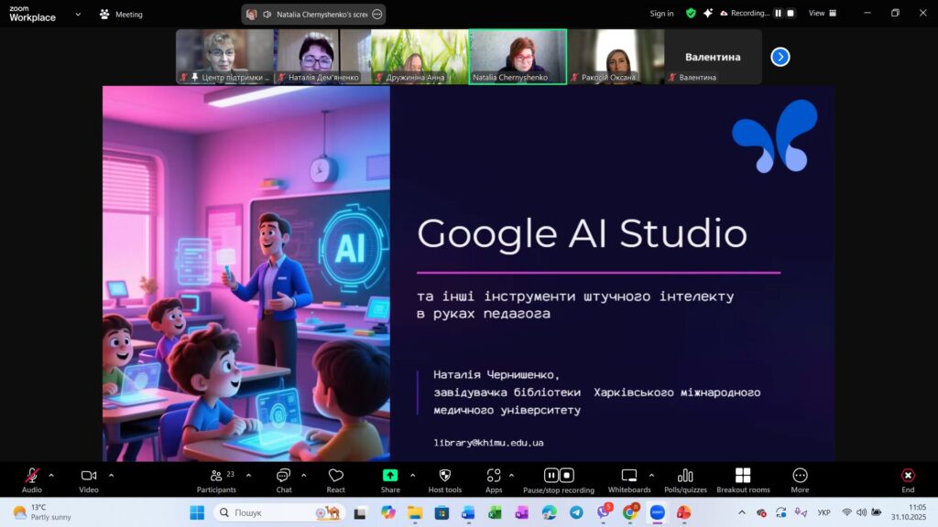Open the Meeting tab in the top bar
The image size is (938, 527).
[122, 14]
